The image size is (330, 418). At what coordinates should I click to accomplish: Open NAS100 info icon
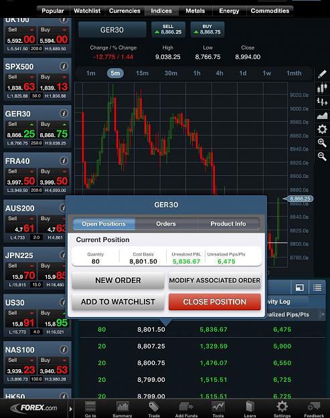tap(64, 350)
